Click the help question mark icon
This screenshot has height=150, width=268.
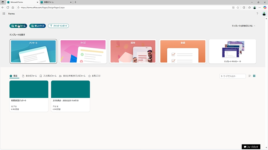tap(257, 14)
